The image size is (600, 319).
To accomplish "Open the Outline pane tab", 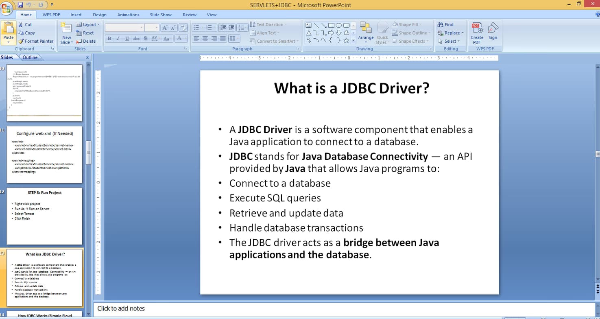I will tap(30, 57).
